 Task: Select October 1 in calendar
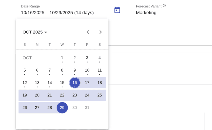pos(62,58)
